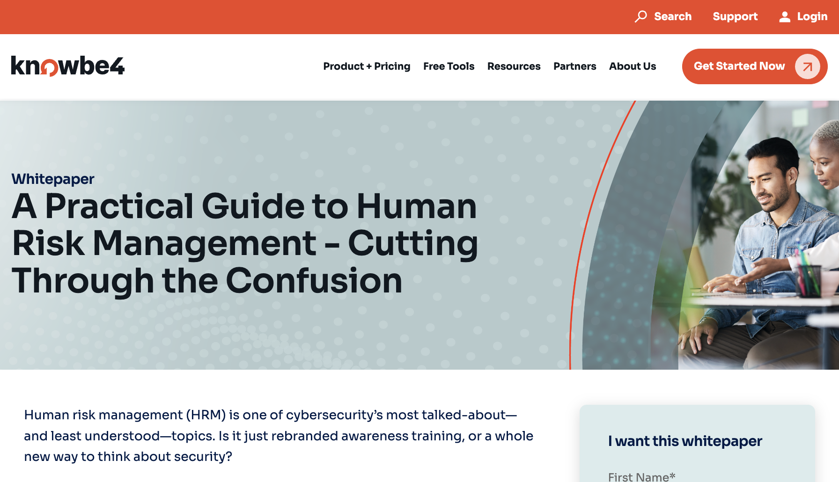Viewport: 839px width, 482px height.
Task: Click the user profile login icon
Action: tap(785, 17)
